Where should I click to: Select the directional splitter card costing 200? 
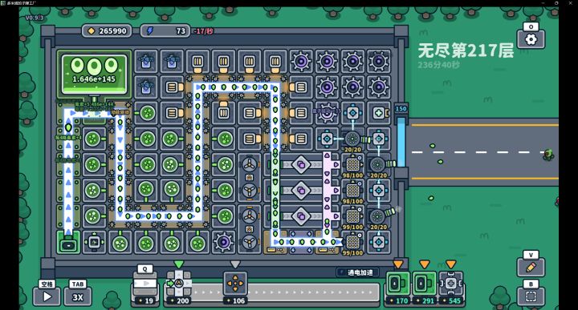click(x=179, y=288)
